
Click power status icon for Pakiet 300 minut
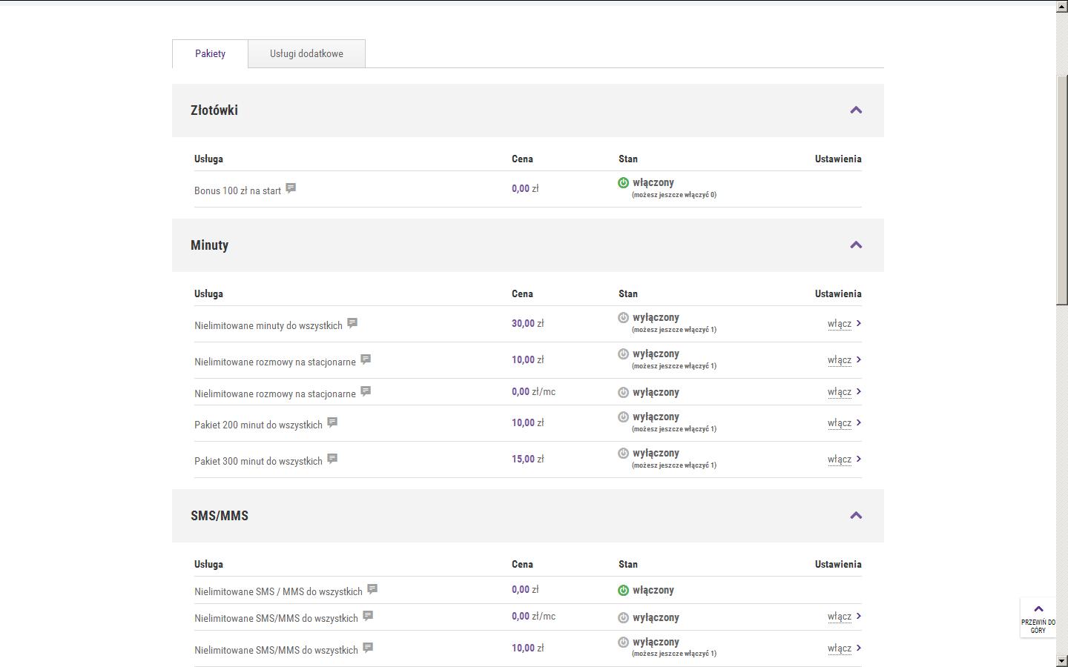pos(623,453)
